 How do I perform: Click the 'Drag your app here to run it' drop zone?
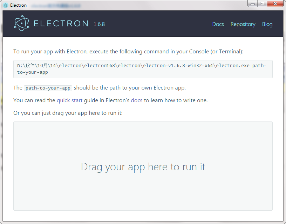point(143,166)
